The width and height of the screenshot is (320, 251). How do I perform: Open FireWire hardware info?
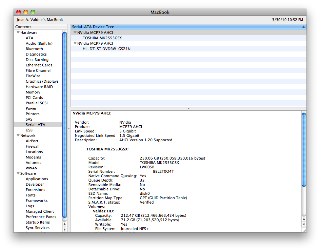coord(33,76)
